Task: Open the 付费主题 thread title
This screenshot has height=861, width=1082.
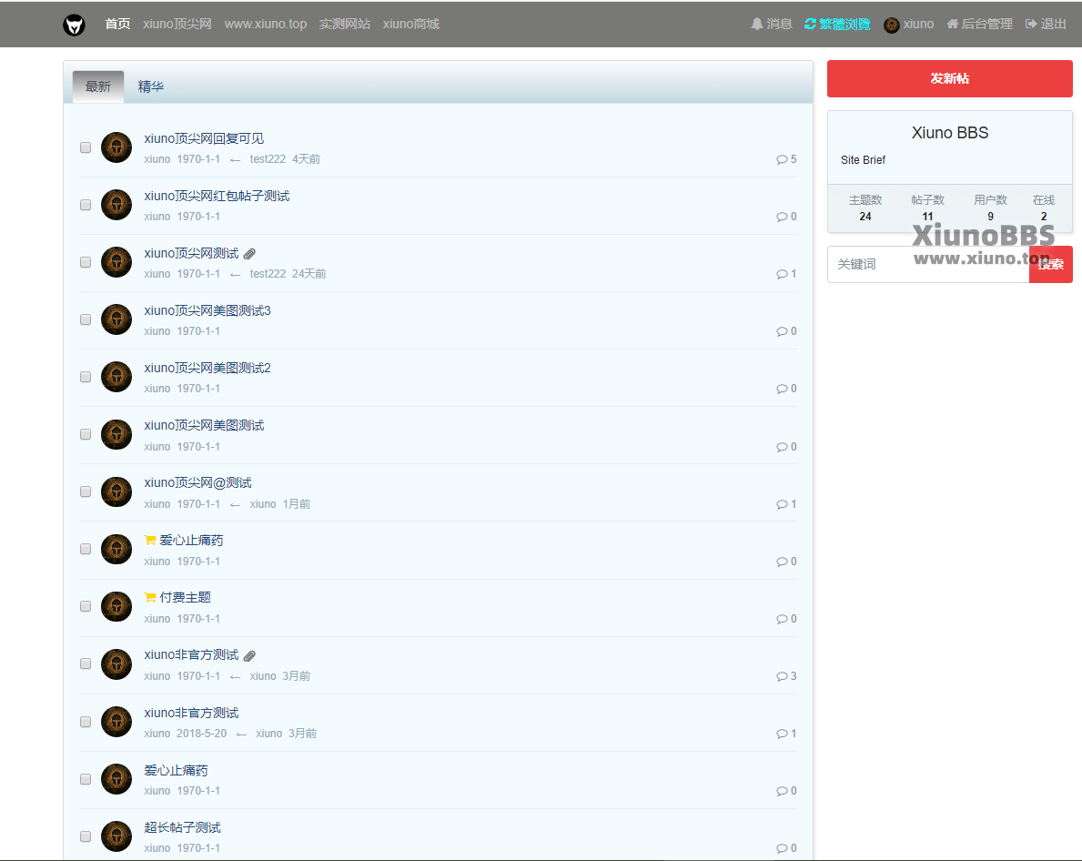Action: click(186, 597)
